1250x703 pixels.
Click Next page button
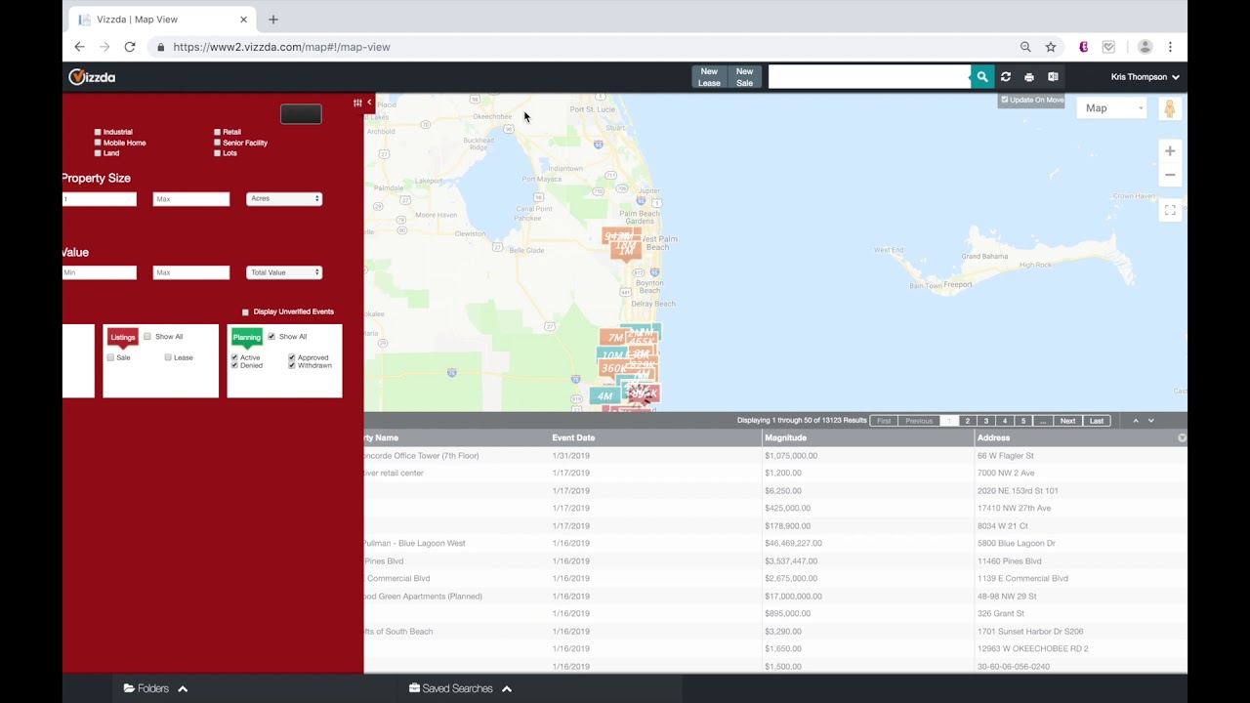1067,421
